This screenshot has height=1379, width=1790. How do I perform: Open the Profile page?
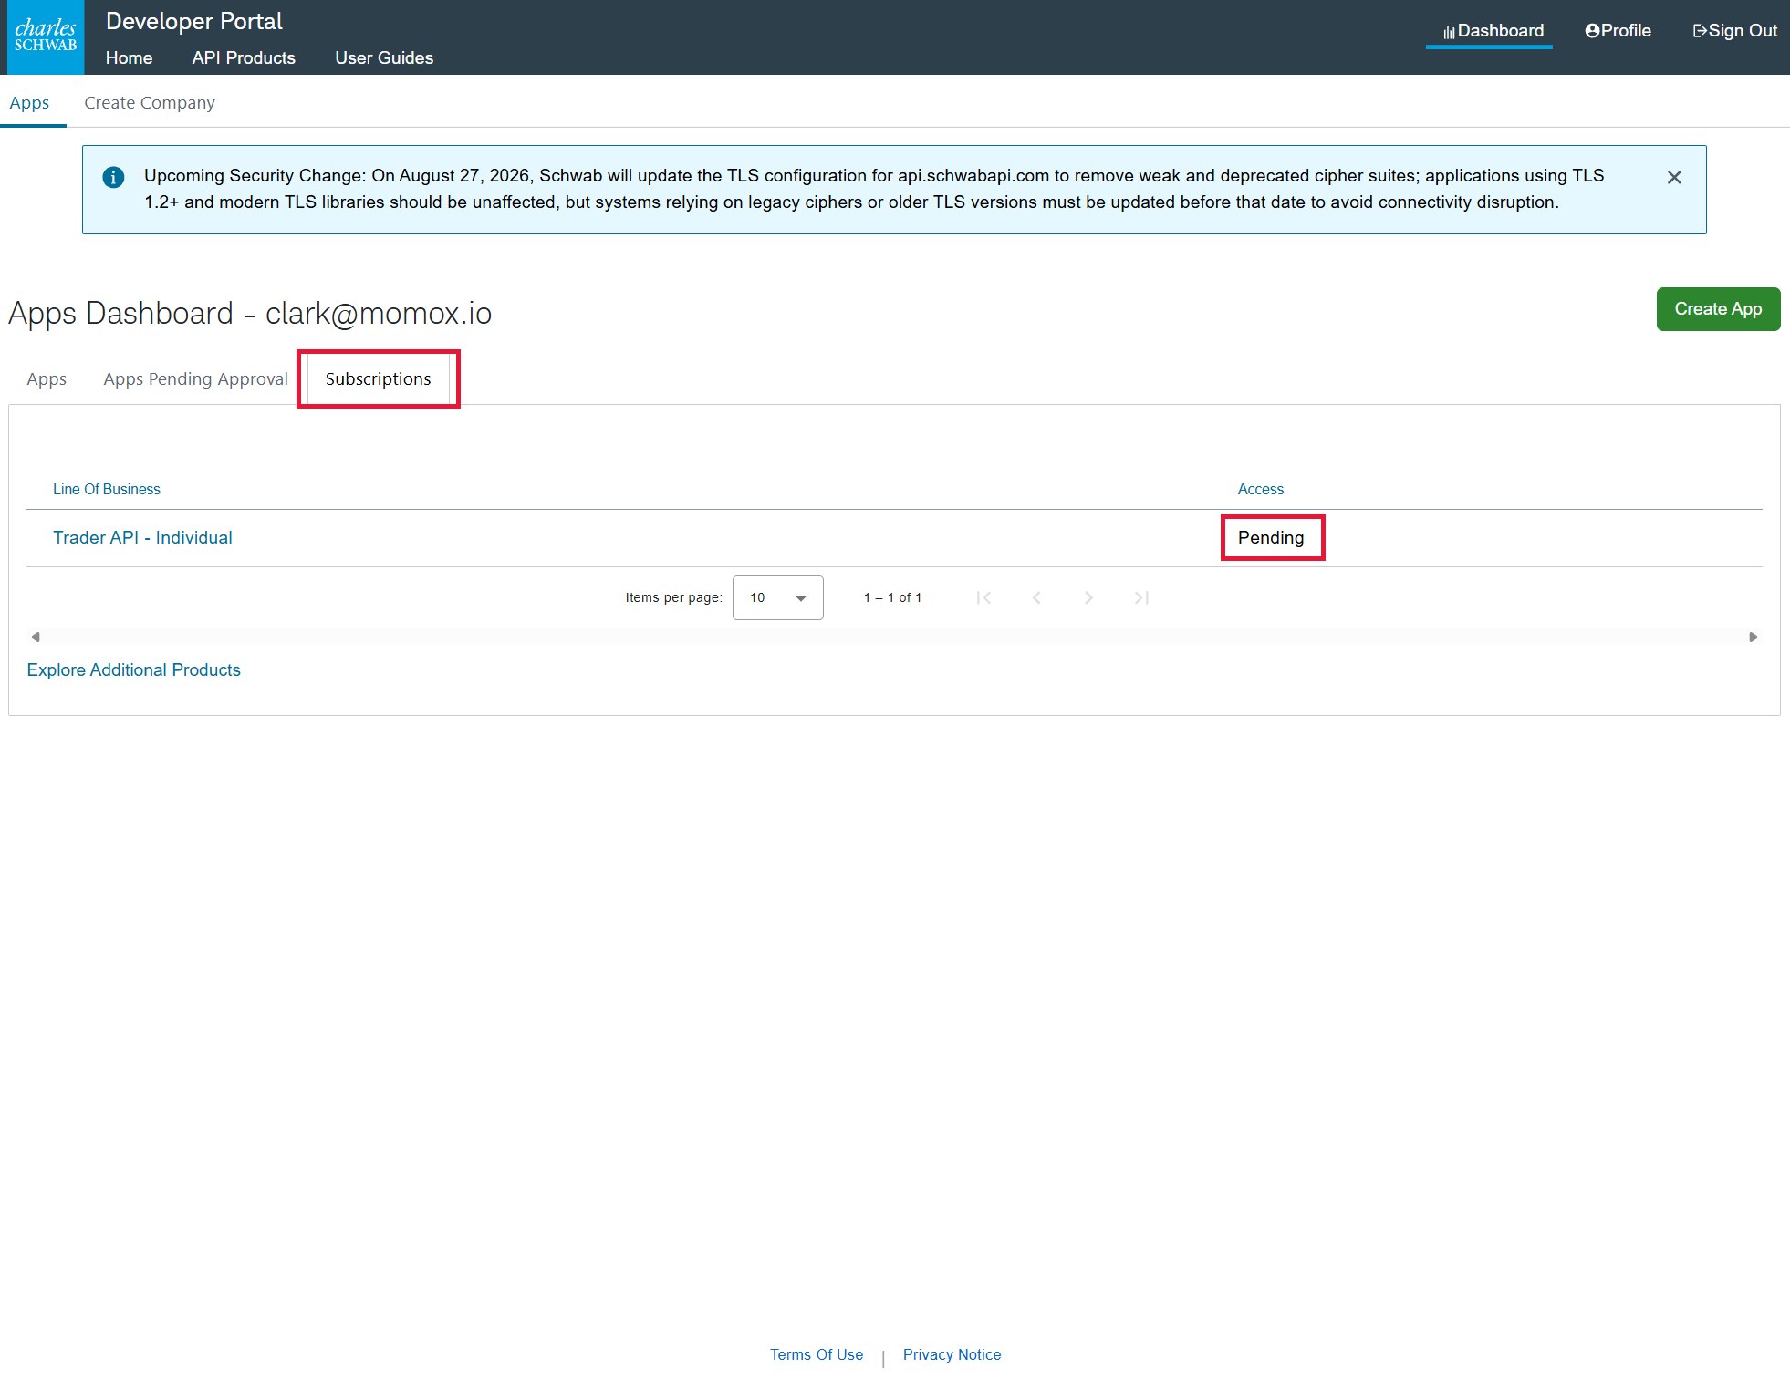(x=1618, y=31)
